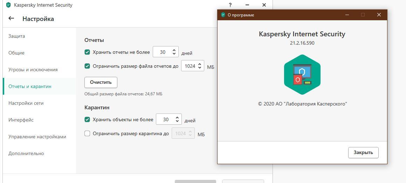
Task: Open Управление настройками section
Action: click(39, 137)
